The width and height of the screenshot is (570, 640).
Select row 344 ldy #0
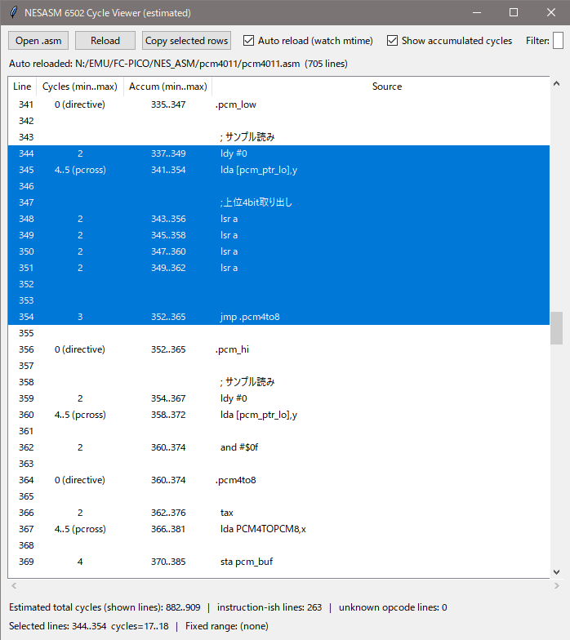click(x=279, y=153)
